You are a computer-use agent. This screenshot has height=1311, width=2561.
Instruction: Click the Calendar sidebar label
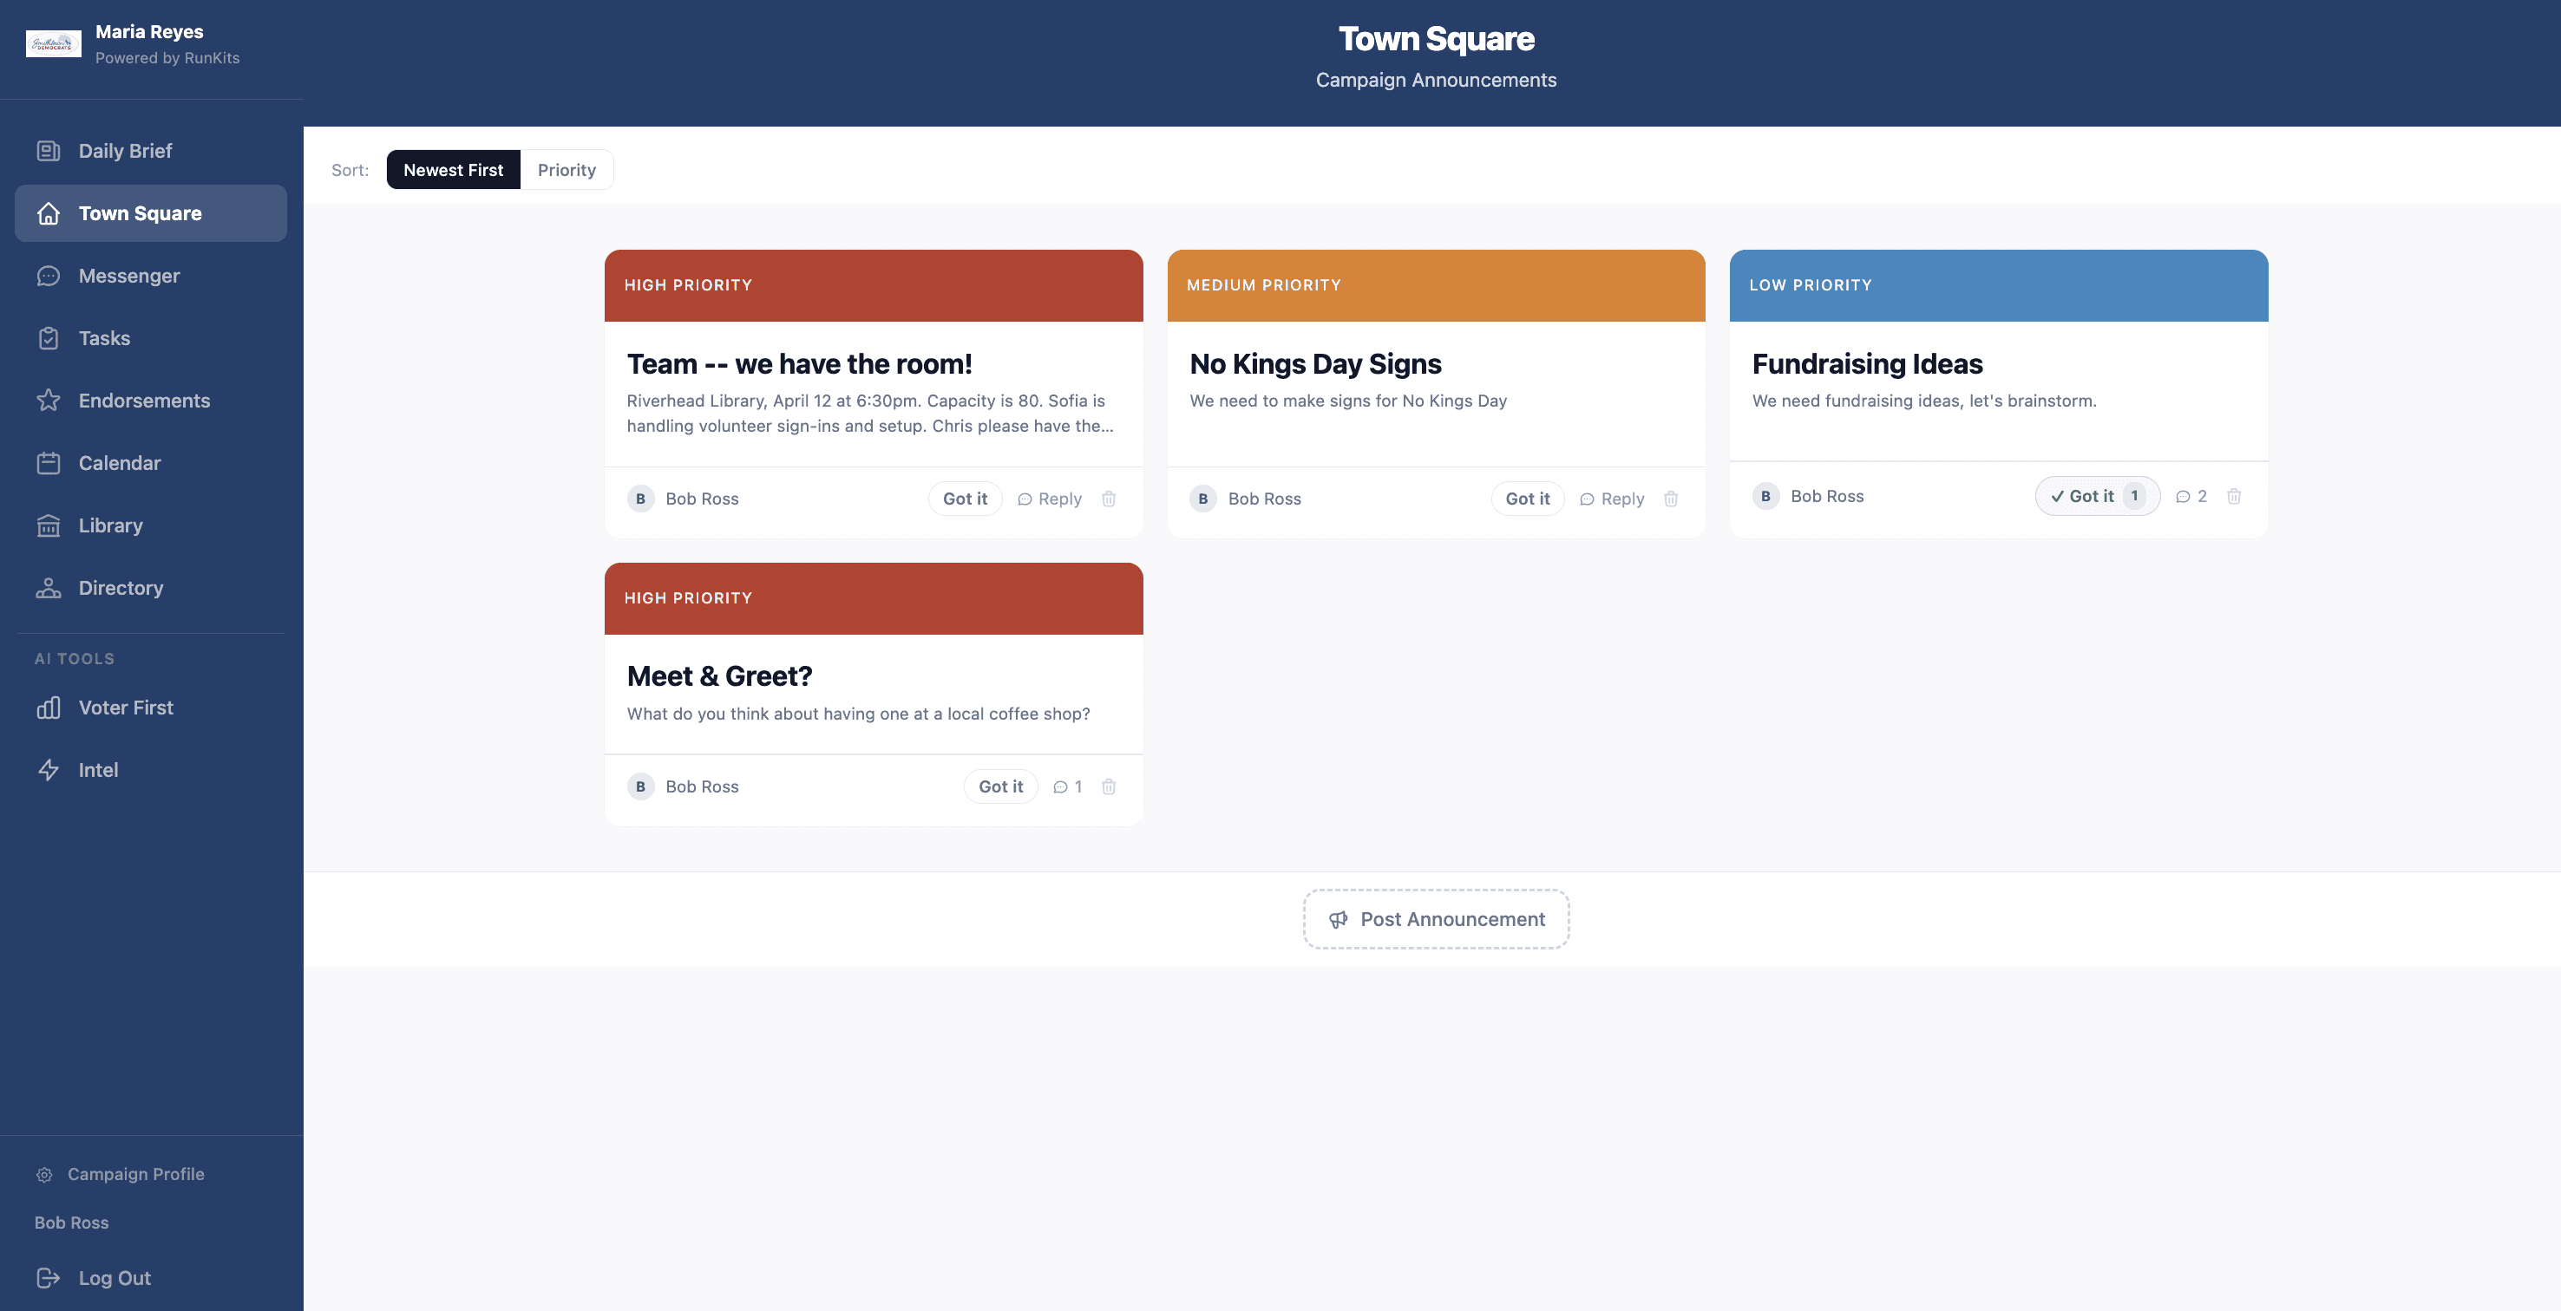click(120, 463)
